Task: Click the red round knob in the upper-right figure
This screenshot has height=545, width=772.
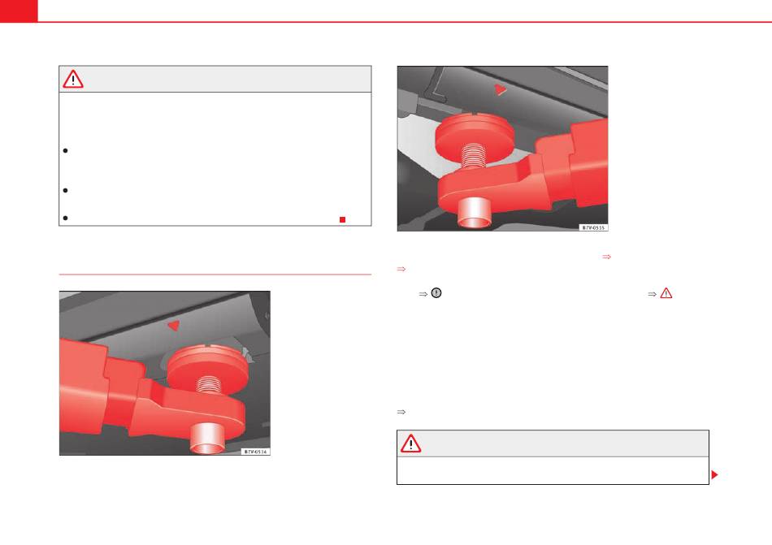Action: (x=475, y=132)
